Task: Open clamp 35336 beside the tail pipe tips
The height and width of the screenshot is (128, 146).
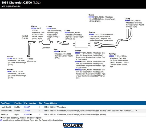Action: pyautogui.click(x=127, y=21)
